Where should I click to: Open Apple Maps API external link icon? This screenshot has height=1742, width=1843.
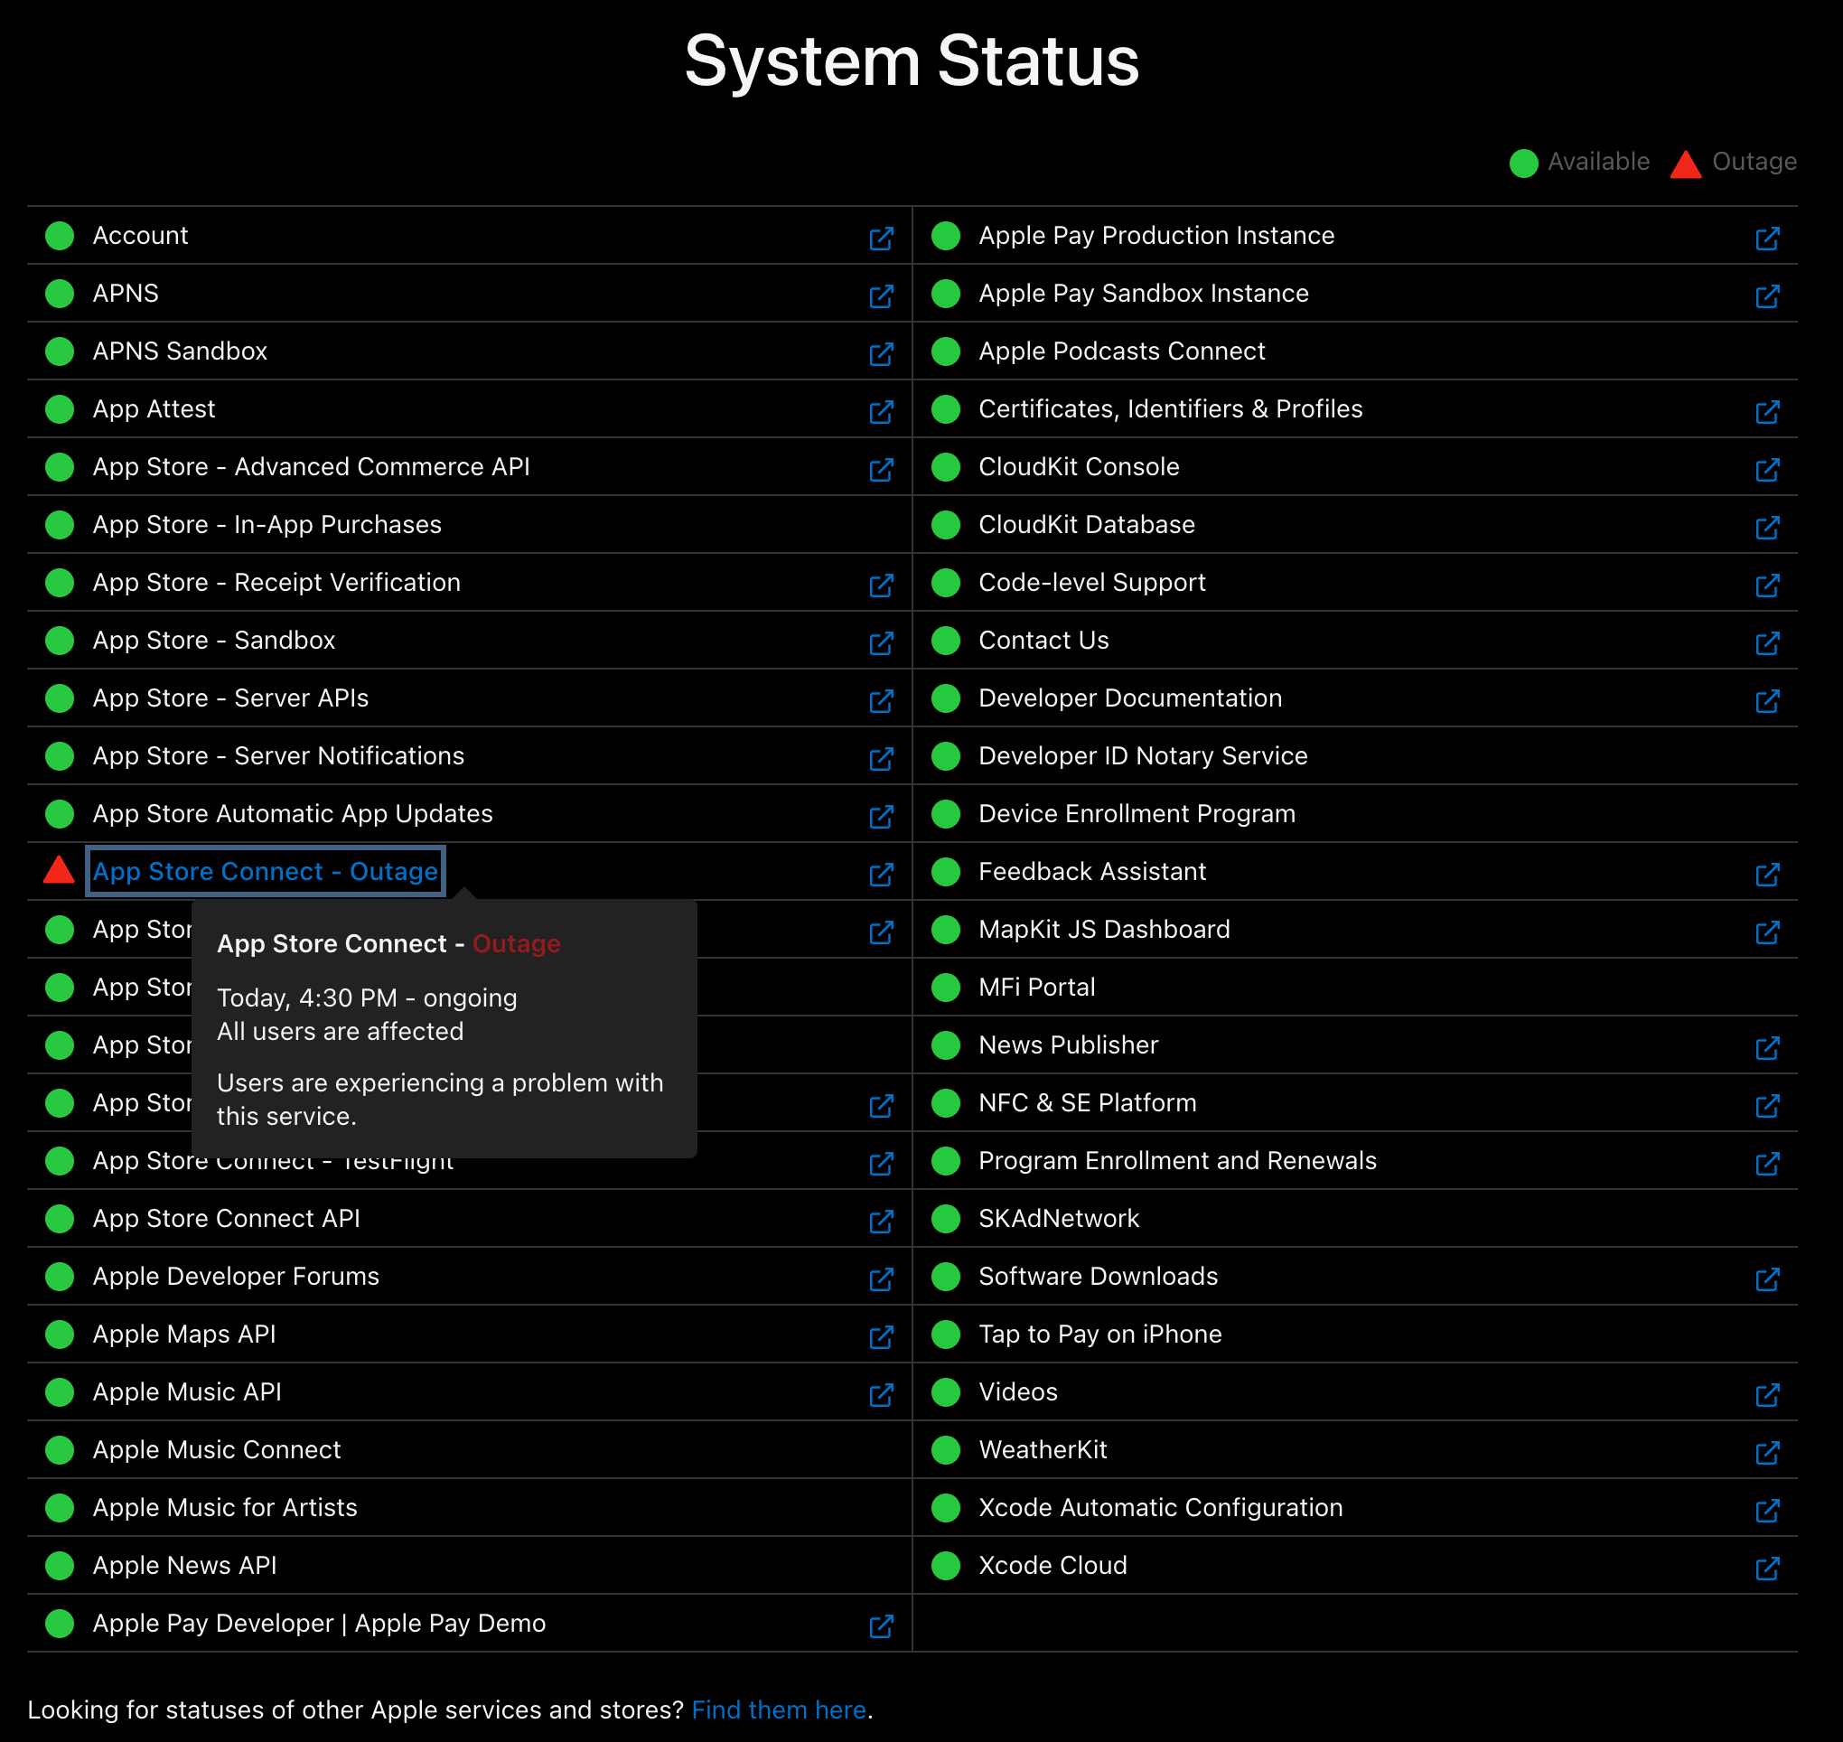click(880, 1336)
